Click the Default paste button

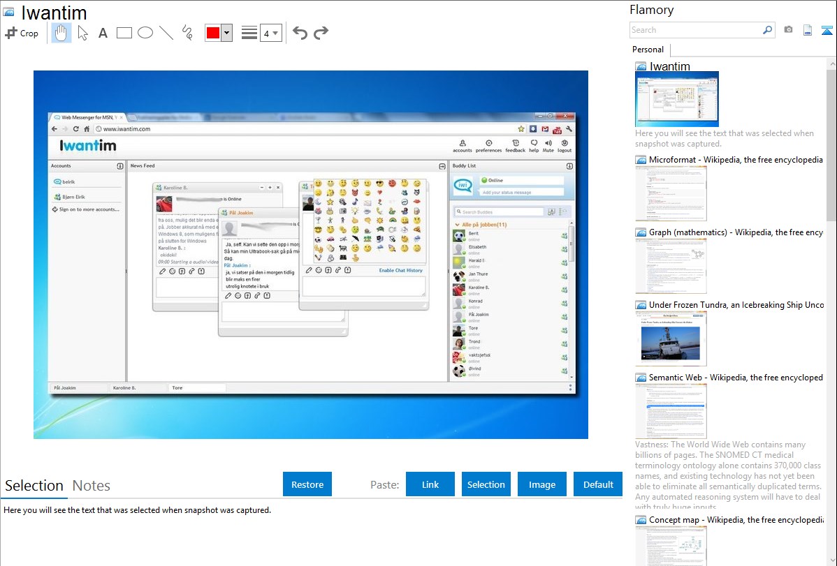coord(598,484)
